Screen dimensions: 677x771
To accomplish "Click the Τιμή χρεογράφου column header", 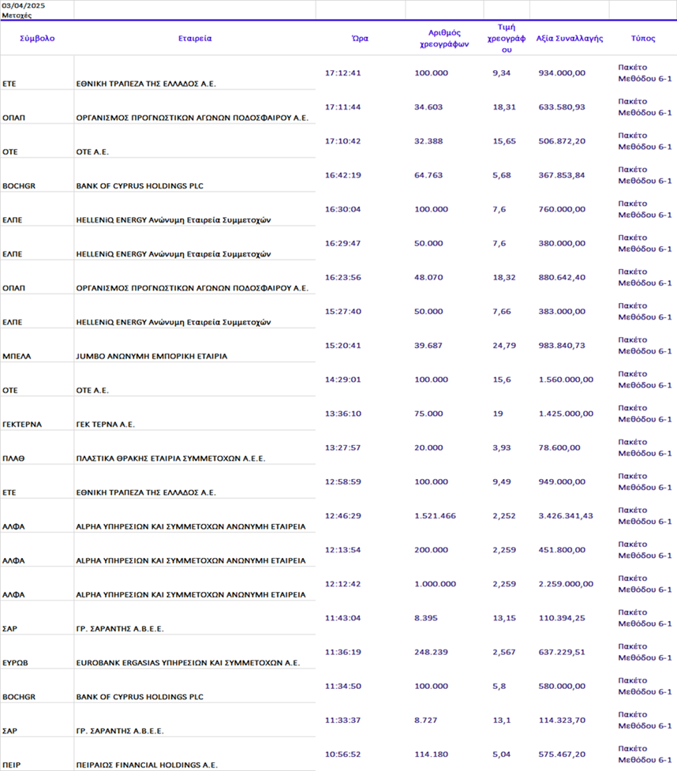I will 507,39.
